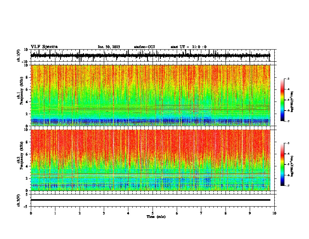Click time axis tick label '1'
Image resolution: width=309 pixels, height=239 pixels.
click(x=55, y=213)
